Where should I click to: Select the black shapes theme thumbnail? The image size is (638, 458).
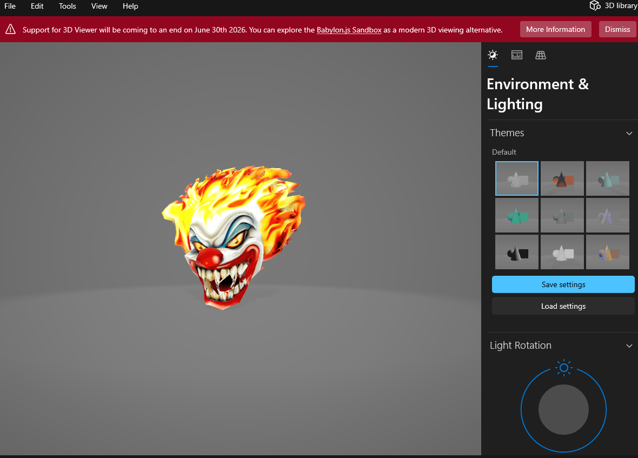tap(517, 252)
